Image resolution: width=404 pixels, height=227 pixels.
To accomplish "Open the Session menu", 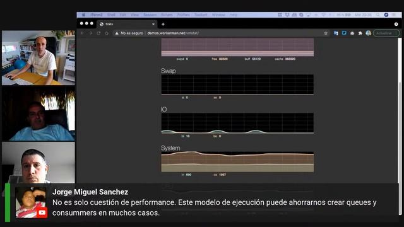I will coord(150,15).
